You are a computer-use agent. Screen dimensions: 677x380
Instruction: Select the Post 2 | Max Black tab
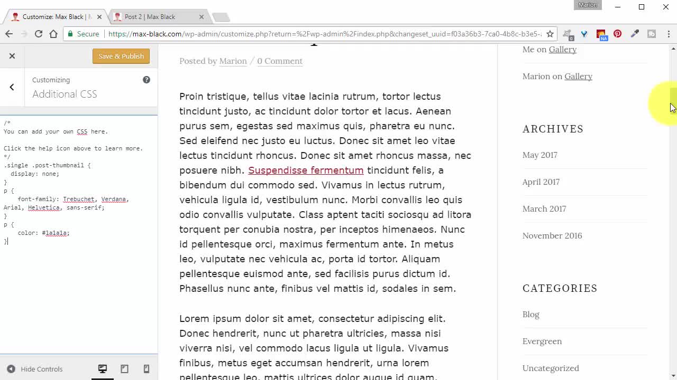click(153, 17)
